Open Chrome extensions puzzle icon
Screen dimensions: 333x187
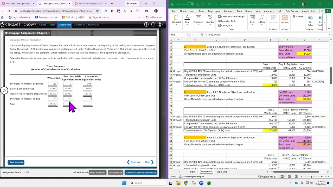(x=137, y=11)
